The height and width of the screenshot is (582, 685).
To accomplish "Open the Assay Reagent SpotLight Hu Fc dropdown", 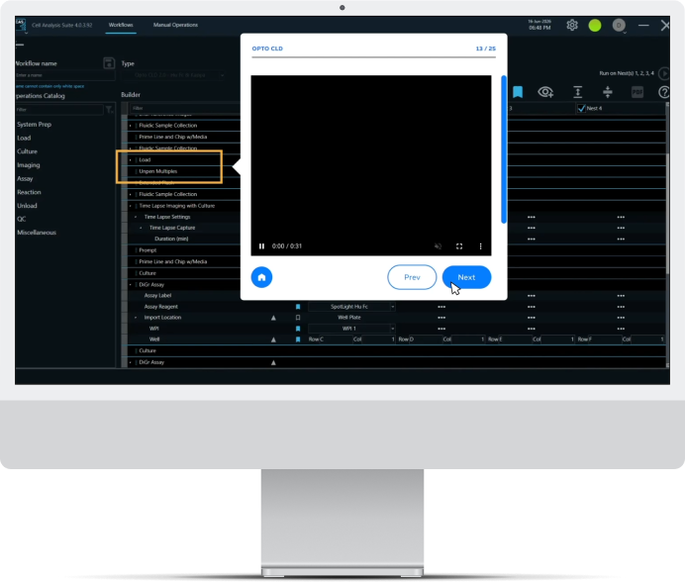I will click(351, 307).
